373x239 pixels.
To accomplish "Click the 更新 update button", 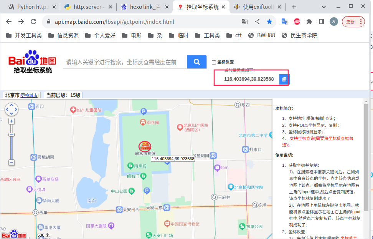I will 353,22.
